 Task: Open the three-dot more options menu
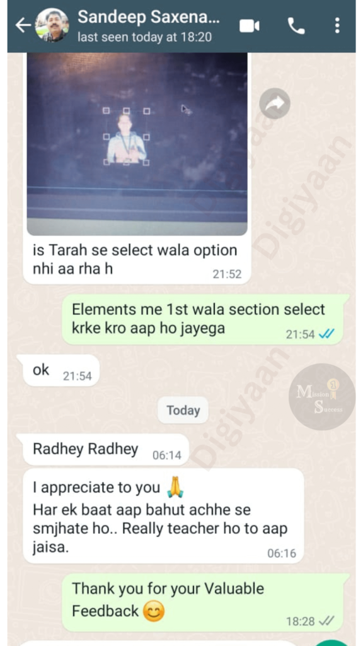[x=337, y=25]
